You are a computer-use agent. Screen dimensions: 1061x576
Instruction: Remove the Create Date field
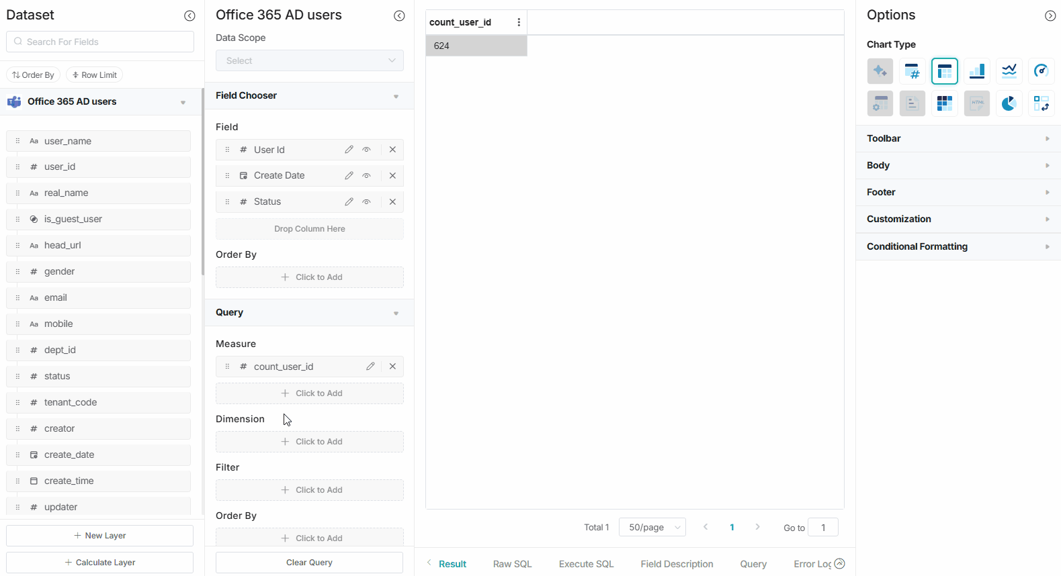[392, 176]
